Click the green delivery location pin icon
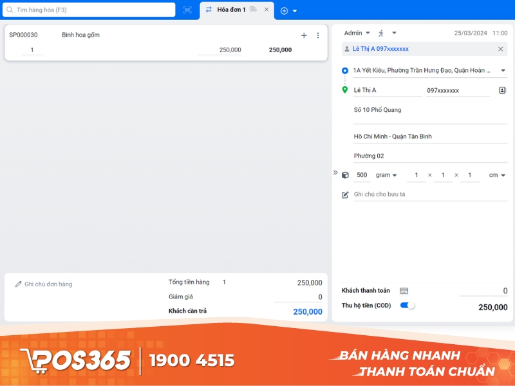This screenshot has width=515, height=386. (345, 89)
